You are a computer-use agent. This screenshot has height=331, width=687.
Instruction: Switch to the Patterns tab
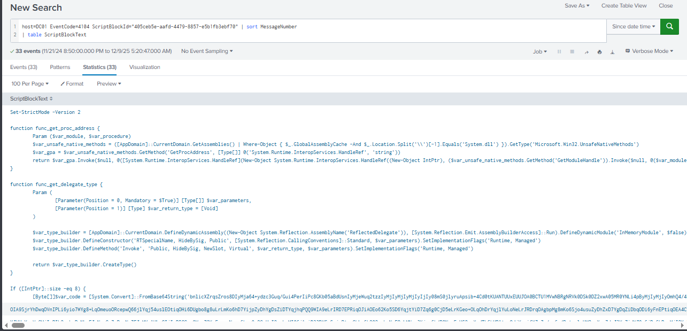[60, 67]
